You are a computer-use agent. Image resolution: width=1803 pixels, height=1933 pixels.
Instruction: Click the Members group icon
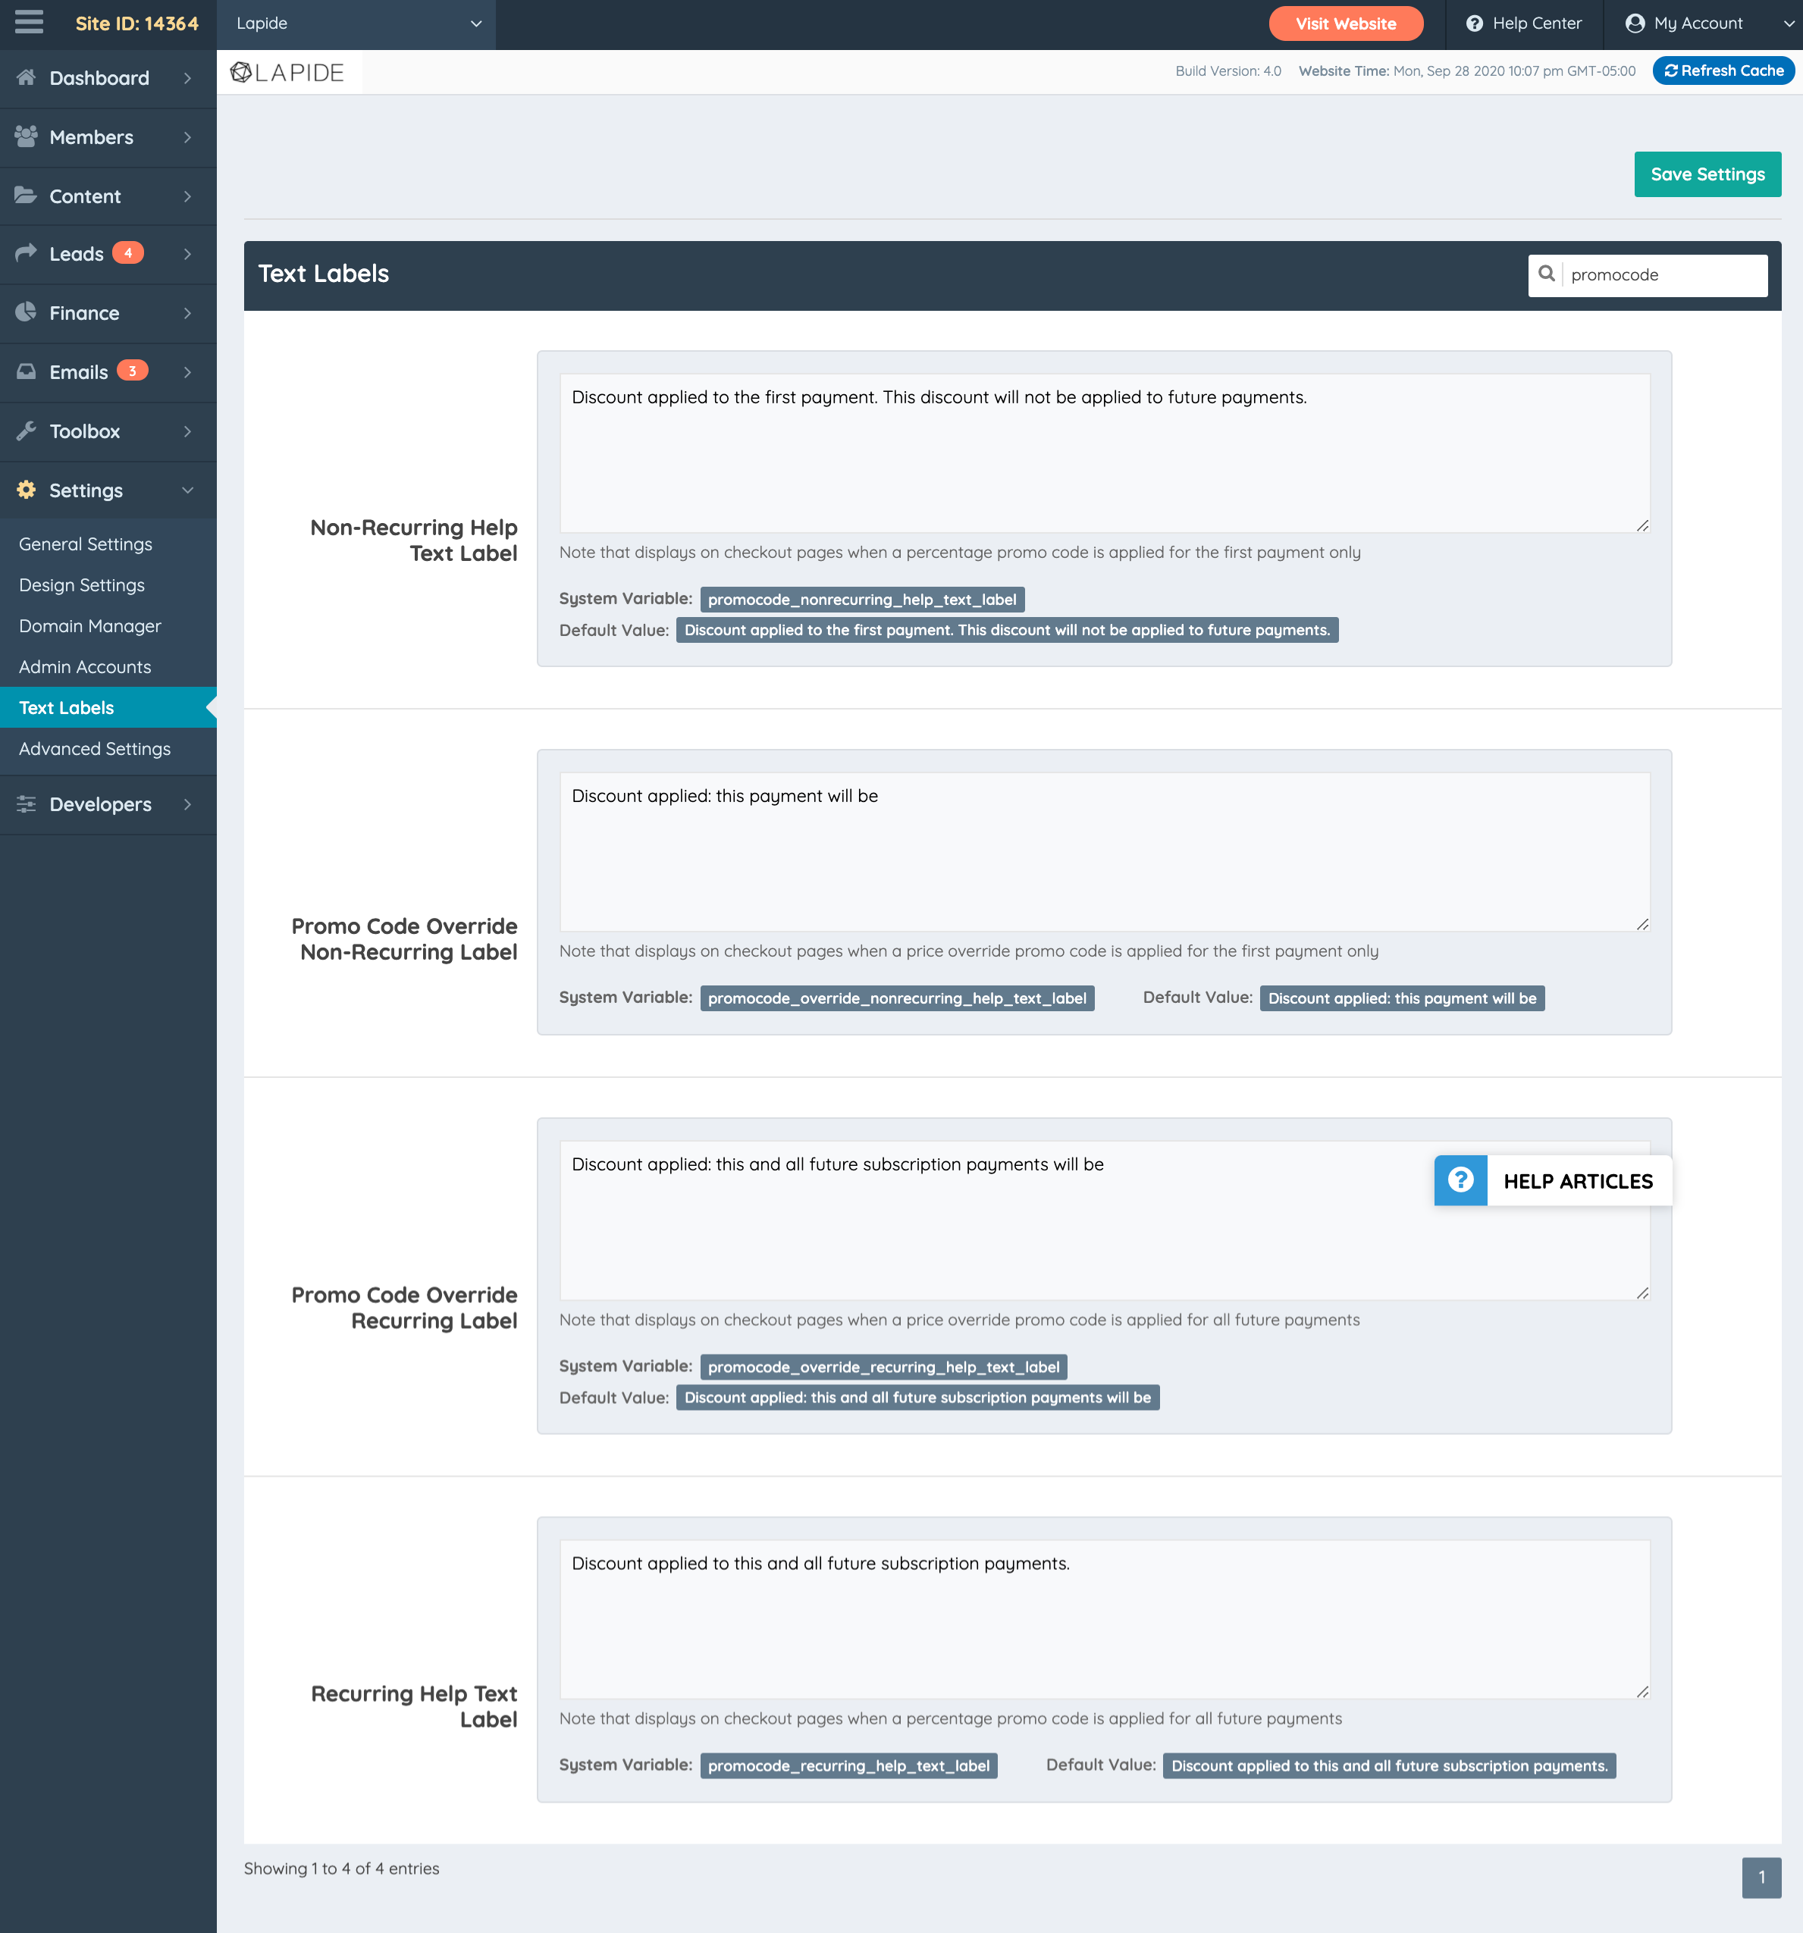(x=27, y=137)
